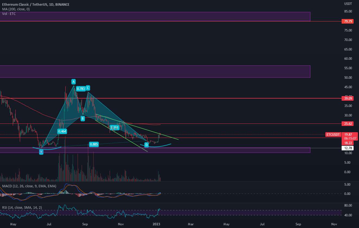Click the 85.00 price axis value
359x228 pixels.
[348, 11]
